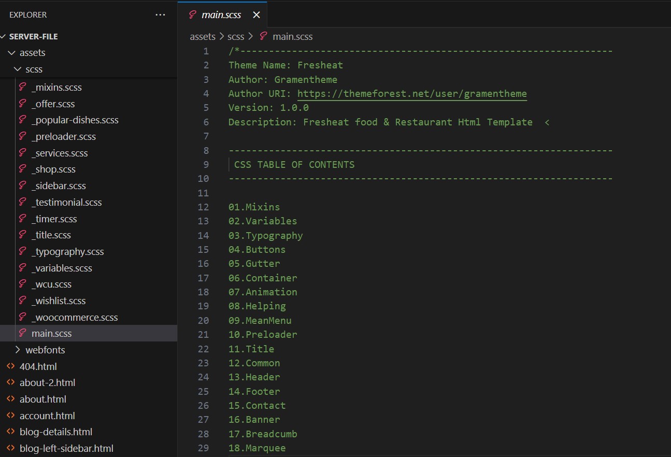This screenshot has width=671, height=457.
Task: Click the HTML icon beside 404.html
Action: tap(10, 366)
